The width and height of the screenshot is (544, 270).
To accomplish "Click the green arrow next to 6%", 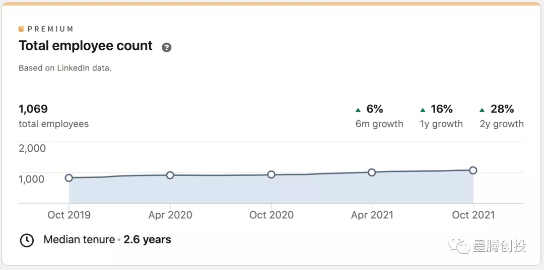I will 358,110.
